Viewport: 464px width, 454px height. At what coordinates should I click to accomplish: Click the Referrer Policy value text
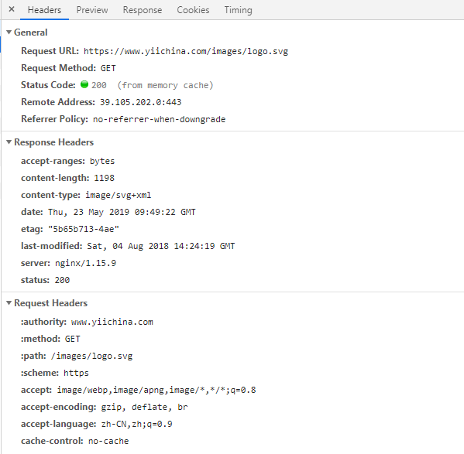tap(160, 119)
